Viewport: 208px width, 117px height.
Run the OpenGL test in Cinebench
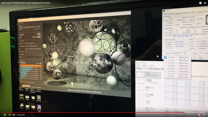click(x=39, y=34)
